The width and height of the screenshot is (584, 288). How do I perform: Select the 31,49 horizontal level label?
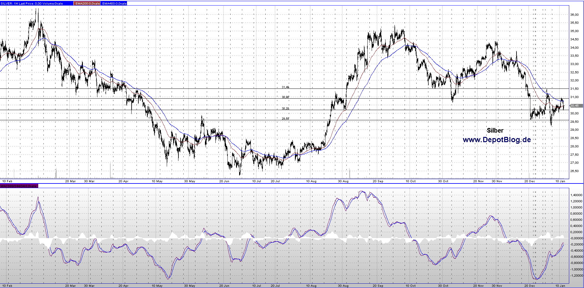(285, 87)
